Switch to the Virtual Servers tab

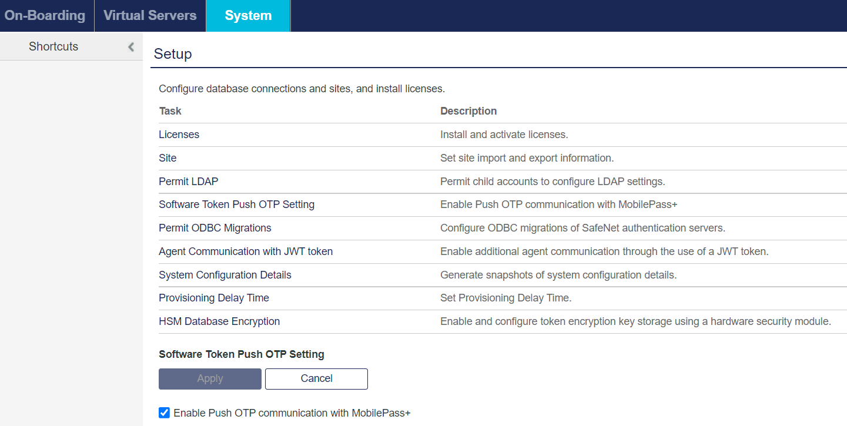[149, 15]
